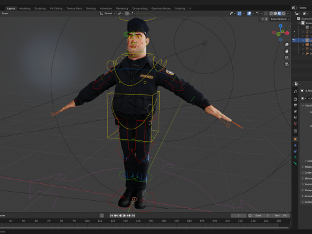
Task: Switch to the Shading workspace tab
Action: [91, 8]
